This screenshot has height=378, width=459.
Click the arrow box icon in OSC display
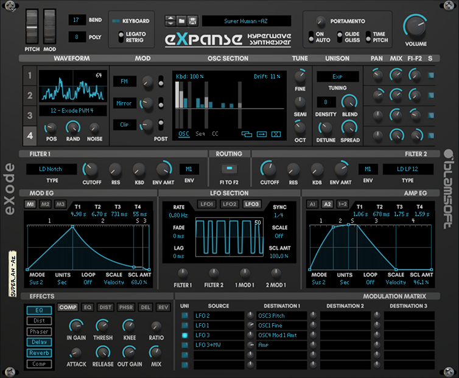tap(261, 134)
